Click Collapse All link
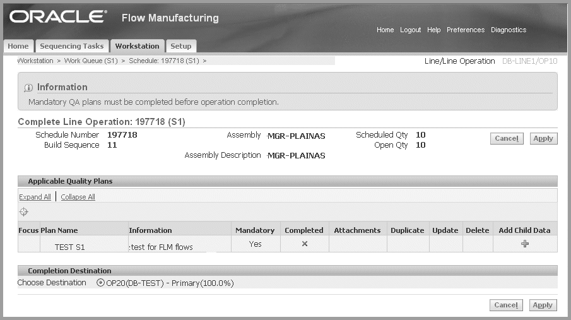Screen dimensions: 571x320 click(78, 197)
